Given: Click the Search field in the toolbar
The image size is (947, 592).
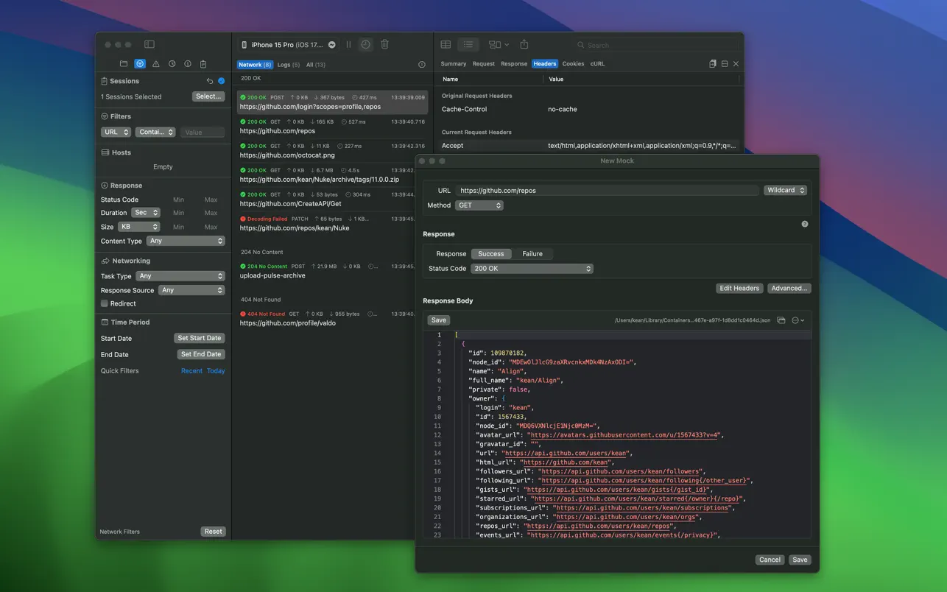Looking at the screenshot, I should [658, 45].
